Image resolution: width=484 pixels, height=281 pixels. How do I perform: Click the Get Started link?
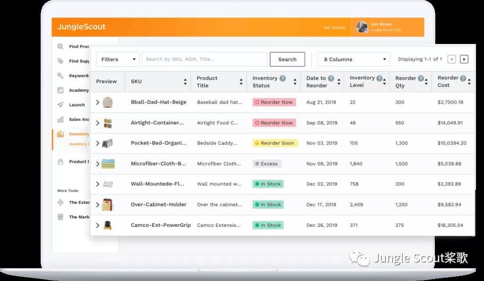(x=335, y=27)
